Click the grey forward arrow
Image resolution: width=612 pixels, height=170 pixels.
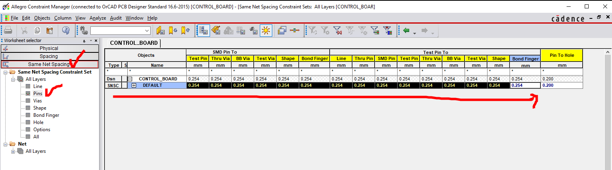[424, 30]
